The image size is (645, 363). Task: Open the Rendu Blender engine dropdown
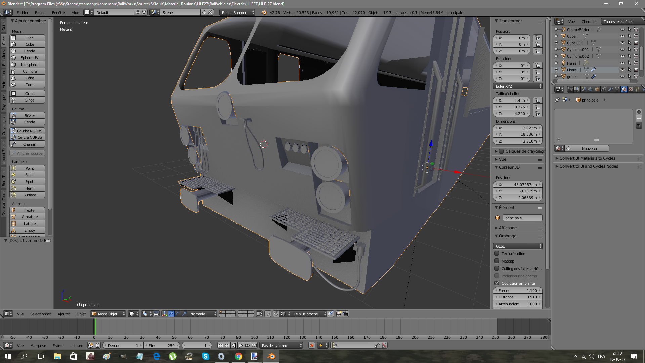click(238, 12)
